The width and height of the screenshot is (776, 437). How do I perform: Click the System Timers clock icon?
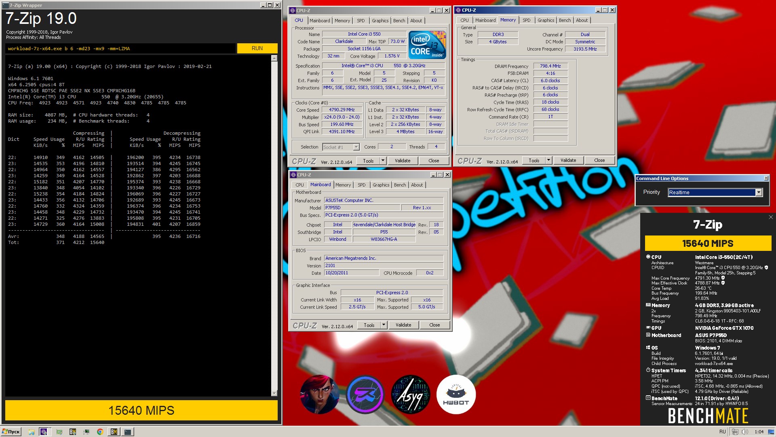[648, 370]
